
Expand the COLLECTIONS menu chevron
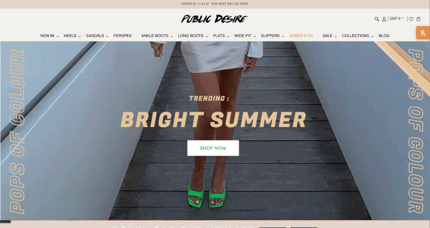(372, 36)
